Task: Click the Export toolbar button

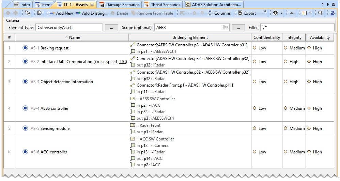Action: click(247, 13)
